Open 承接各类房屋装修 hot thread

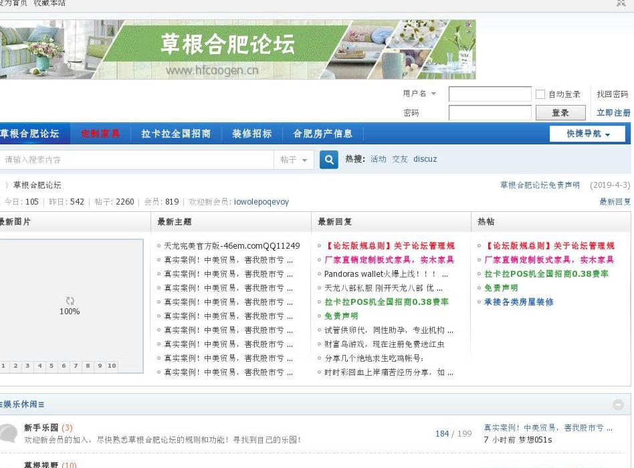pos(519,302)
